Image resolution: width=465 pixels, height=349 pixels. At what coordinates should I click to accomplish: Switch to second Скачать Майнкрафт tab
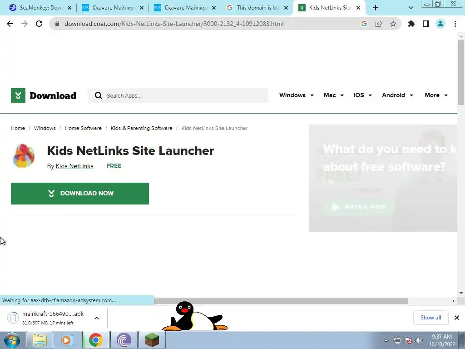coord(184,8)
